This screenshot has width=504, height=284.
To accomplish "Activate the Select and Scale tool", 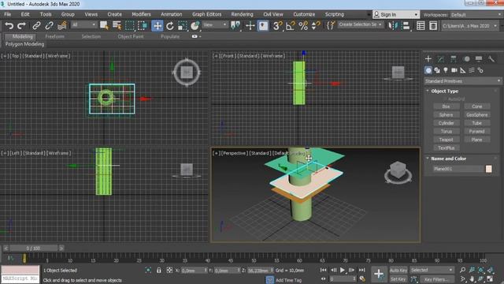I will pyautogui.click(x=182, y=25).
